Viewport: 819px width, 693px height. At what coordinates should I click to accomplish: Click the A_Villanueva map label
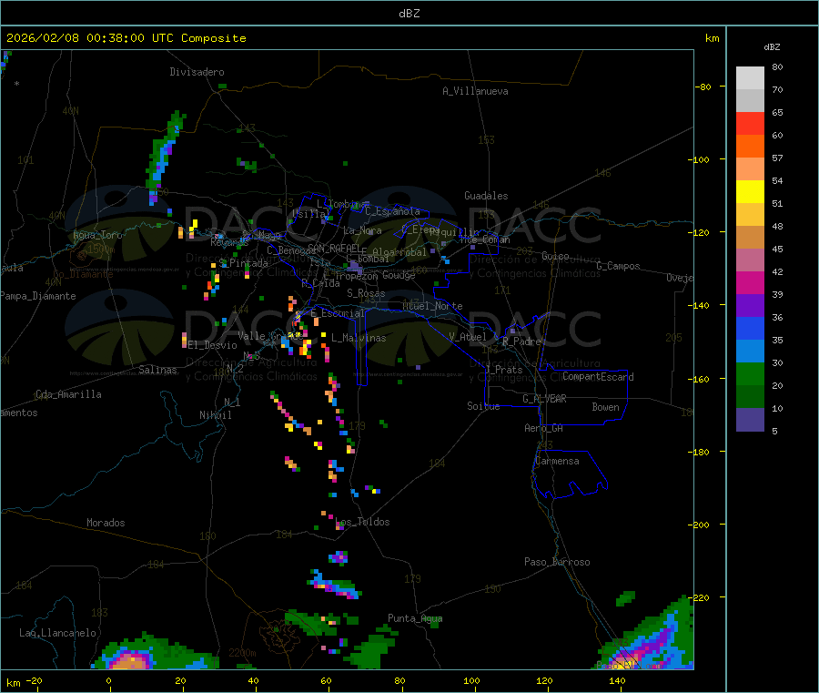pyautogui.click(x=475, y=91)
